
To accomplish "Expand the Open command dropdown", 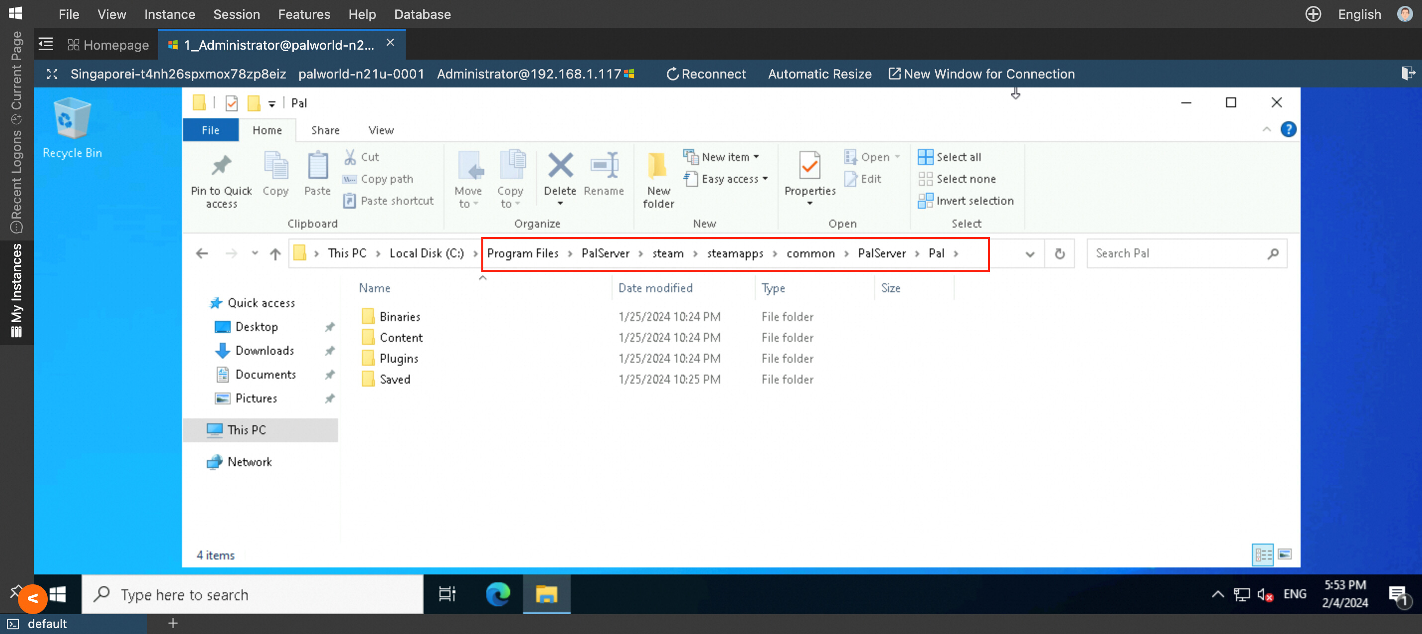I will pos(897,157).
